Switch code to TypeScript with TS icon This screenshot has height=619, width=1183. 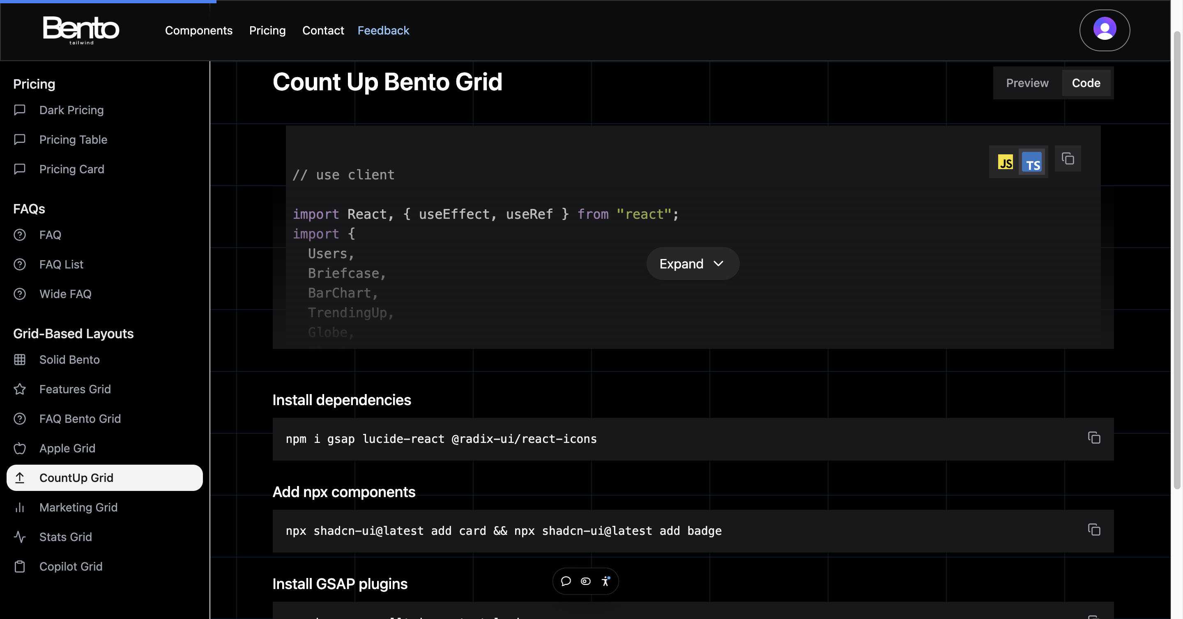coord(1032,163)
